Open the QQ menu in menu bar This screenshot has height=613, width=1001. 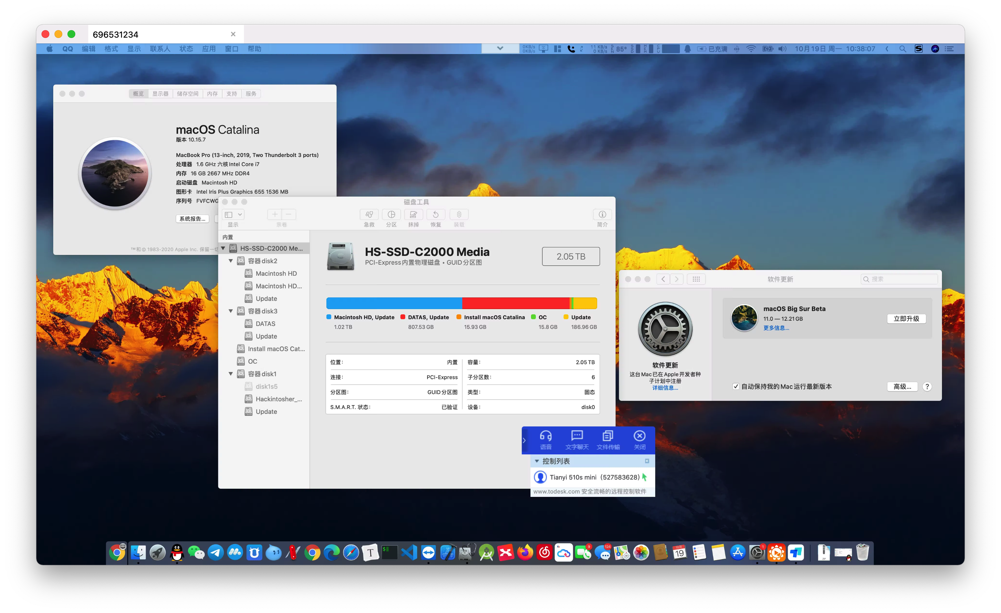[x=67, y=49]
